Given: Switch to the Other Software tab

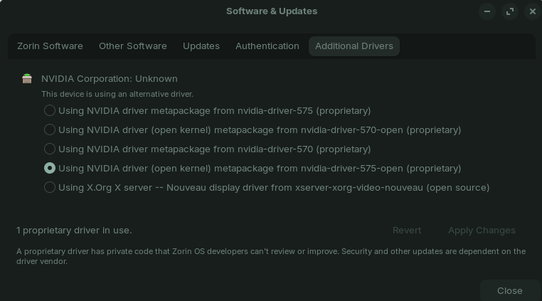Looking at the screenshot, I should coord(133,46).
